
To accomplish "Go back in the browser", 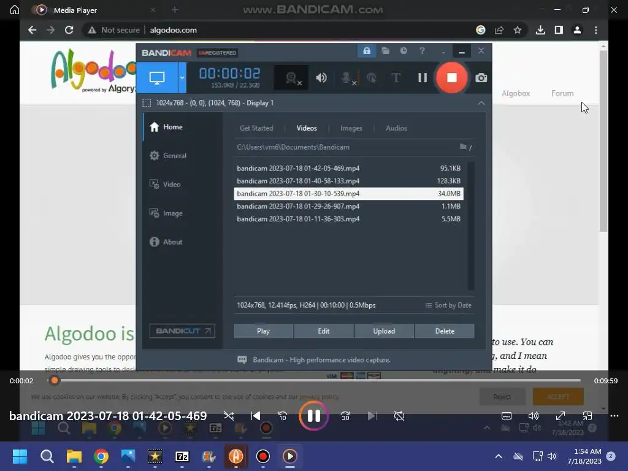I will pyautogui.click(x=33, y=30).
